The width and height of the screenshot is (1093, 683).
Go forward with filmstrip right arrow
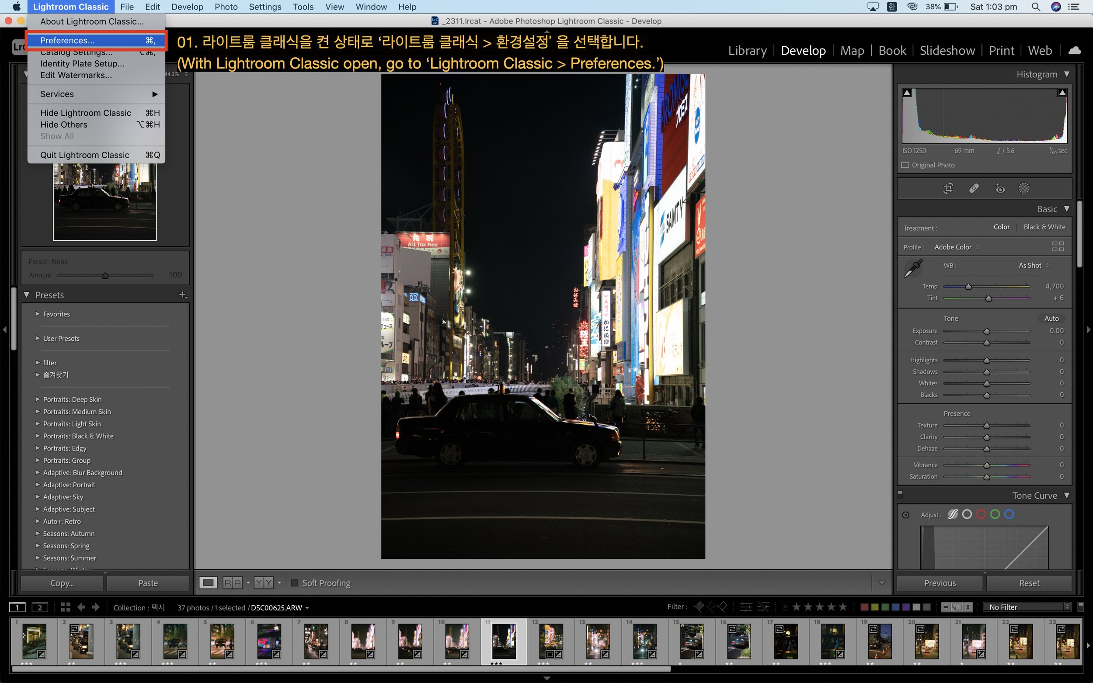95,607
